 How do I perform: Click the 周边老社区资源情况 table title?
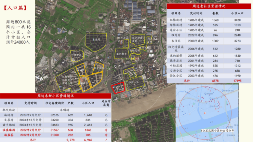pos(209,6)
